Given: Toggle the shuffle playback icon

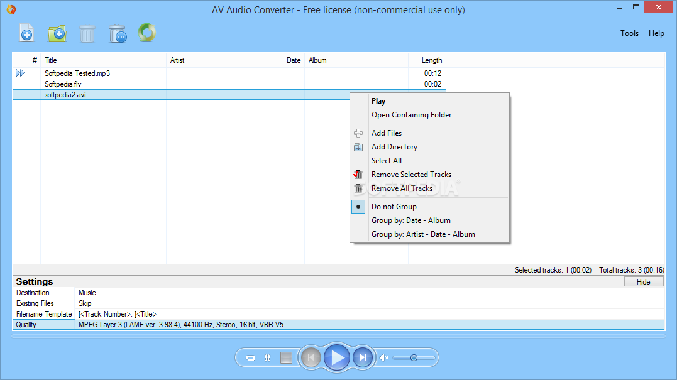Looking at the screenshot, I should (267, 357).
